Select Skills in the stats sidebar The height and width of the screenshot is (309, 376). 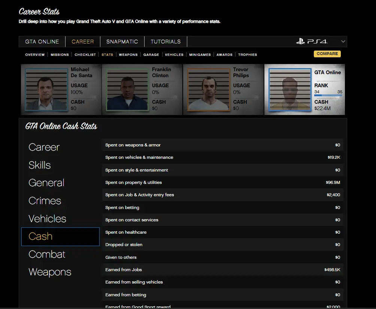[40, 165]
